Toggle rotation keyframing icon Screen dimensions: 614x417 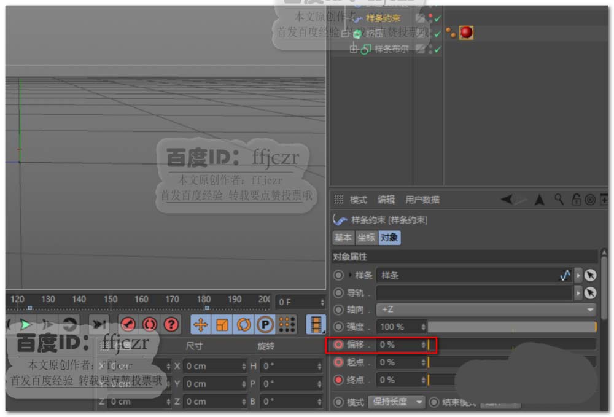click(244, 325)
